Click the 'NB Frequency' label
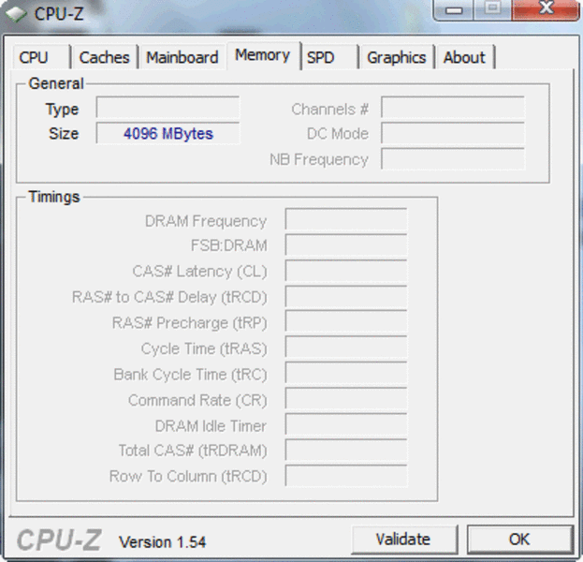 pos(319,159)
